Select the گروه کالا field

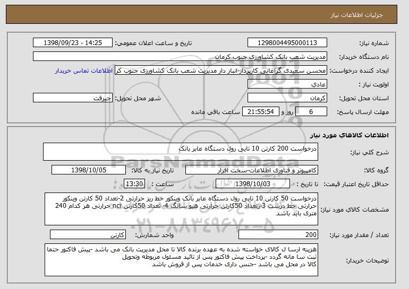(x=252, y=170)
